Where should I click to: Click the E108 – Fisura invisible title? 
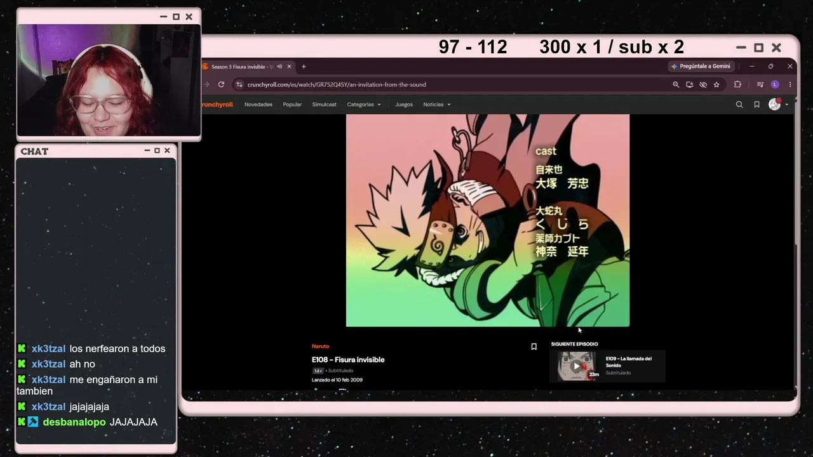pyautogui.click(x=348, y=360)
